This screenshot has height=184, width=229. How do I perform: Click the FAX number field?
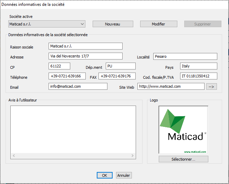tap(117, 76)
